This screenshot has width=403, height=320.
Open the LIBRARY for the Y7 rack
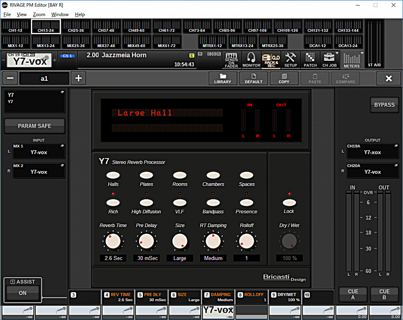223,78
